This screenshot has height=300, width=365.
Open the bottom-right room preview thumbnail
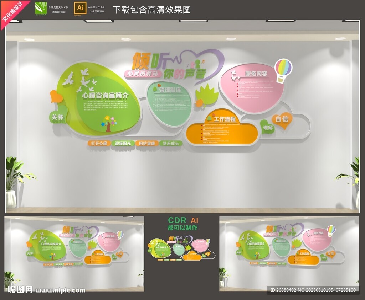(x=289, y=254)
